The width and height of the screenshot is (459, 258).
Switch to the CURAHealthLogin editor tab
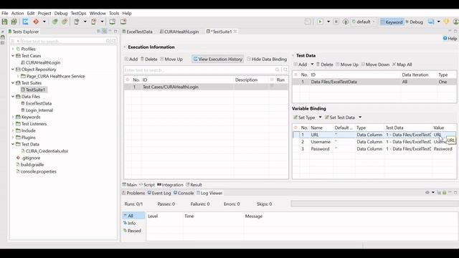pyautogui.click(x=179, y=32)
